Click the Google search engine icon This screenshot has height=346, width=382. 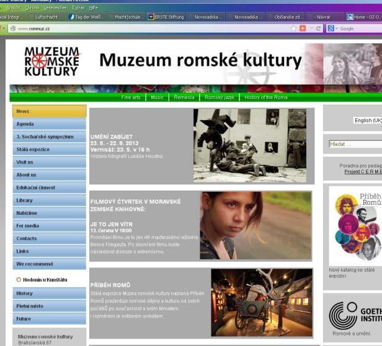click(x=331, y=28)
